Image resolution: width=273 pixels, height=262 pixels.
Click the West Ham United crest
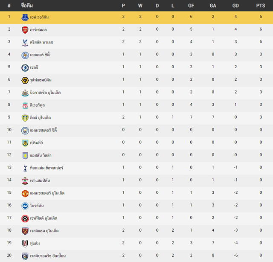(25, 231)
